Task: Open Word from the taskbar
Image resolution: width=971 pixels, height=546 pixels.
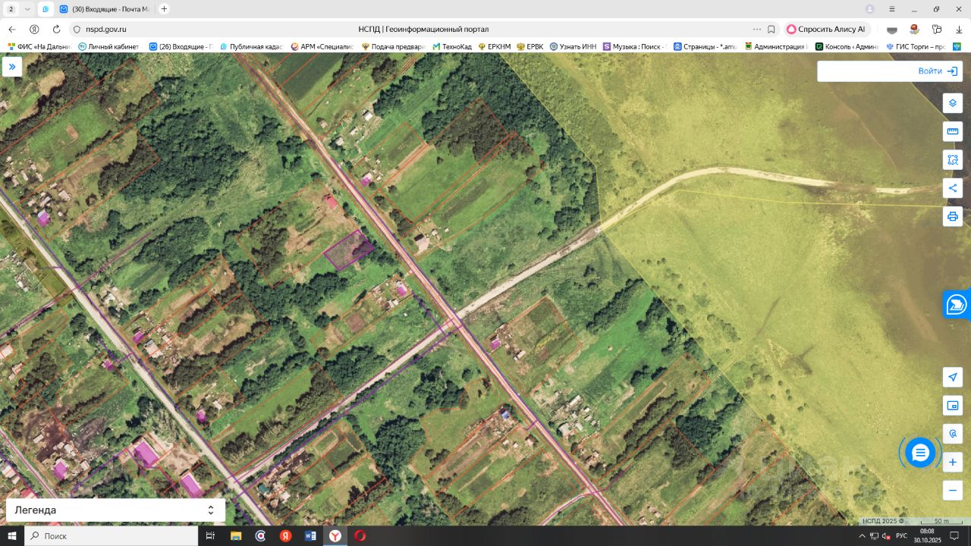Action: coord(310,535)
